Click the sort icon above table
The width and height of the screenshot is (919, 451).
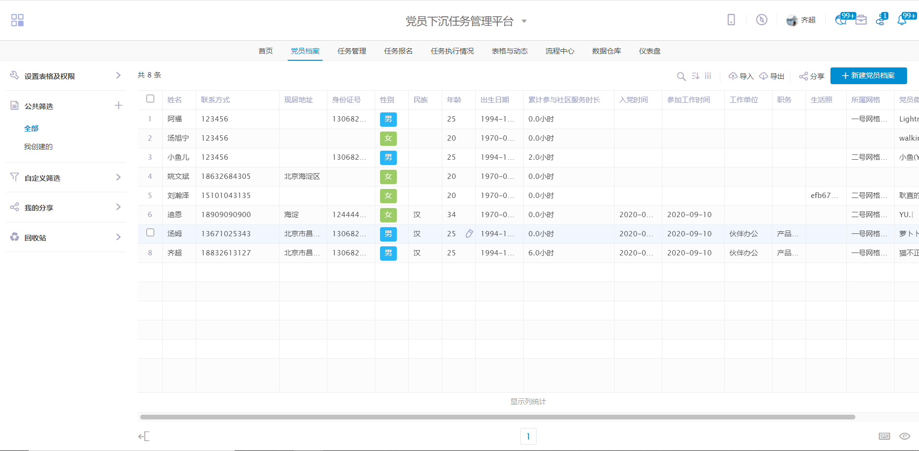click(695, 76)
